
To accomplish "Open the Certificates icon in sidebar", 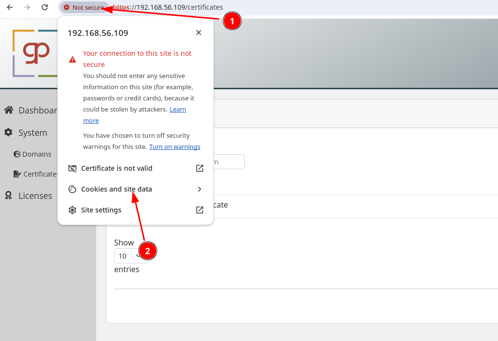I will pyautogui.click(x=17, y=174).
